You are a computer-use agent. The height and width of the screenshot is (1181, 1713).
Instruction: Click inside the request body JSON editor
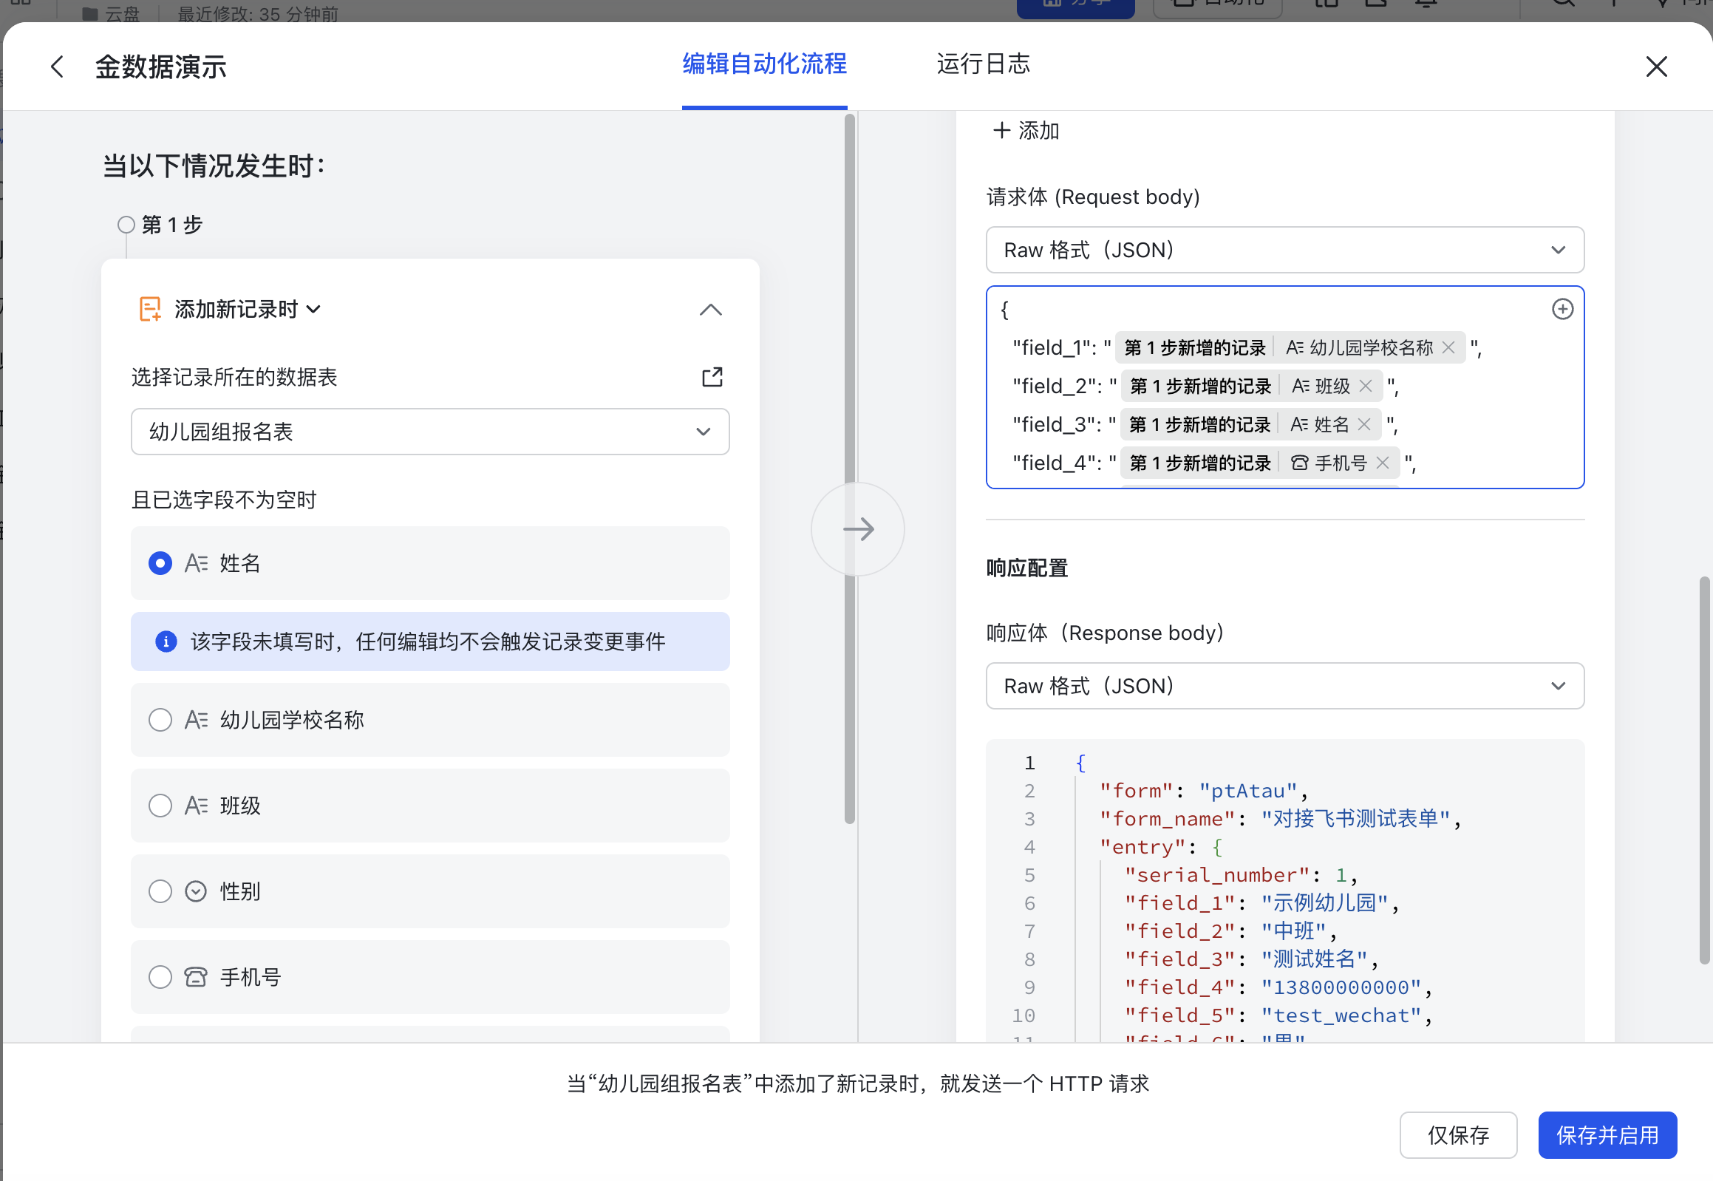(1284, 387)
